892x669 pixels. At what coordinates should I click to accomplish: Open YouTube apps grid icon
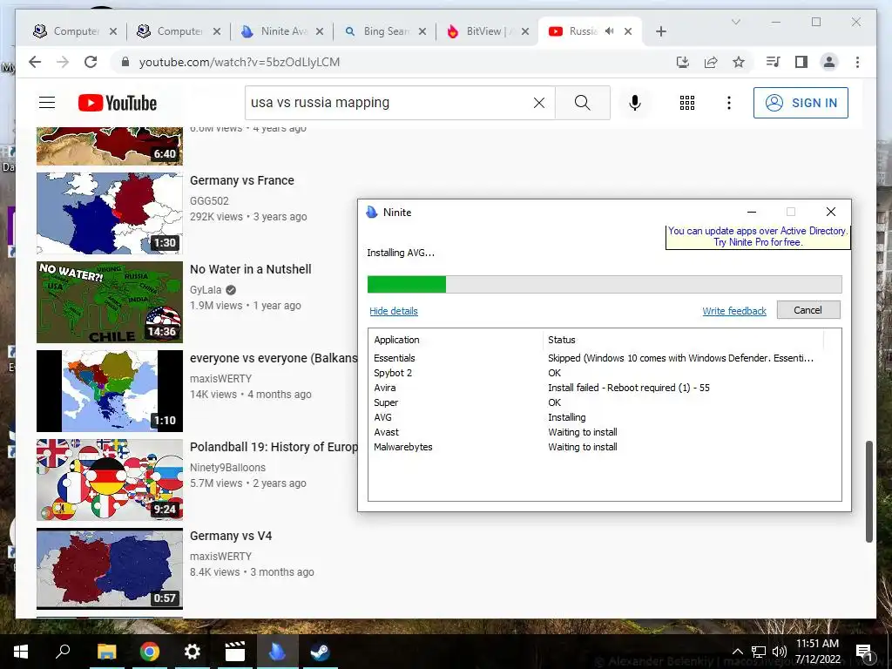pos(687,103)
